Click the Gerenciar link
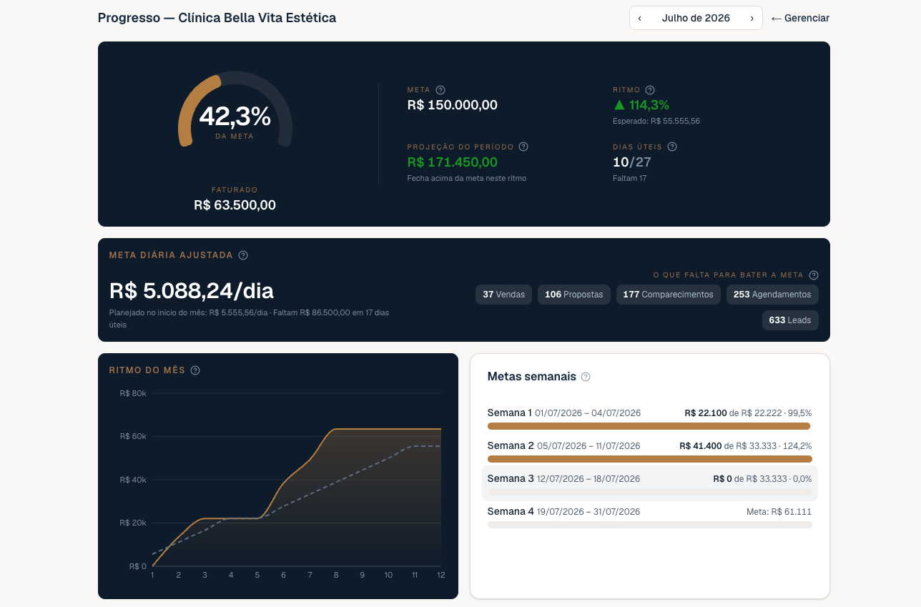 click(800, 18)
